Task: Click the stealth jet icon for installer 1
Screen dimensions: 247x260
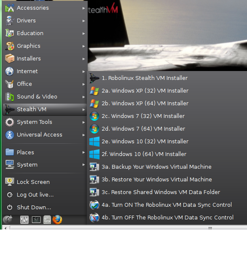Action: tap(94, 78)
